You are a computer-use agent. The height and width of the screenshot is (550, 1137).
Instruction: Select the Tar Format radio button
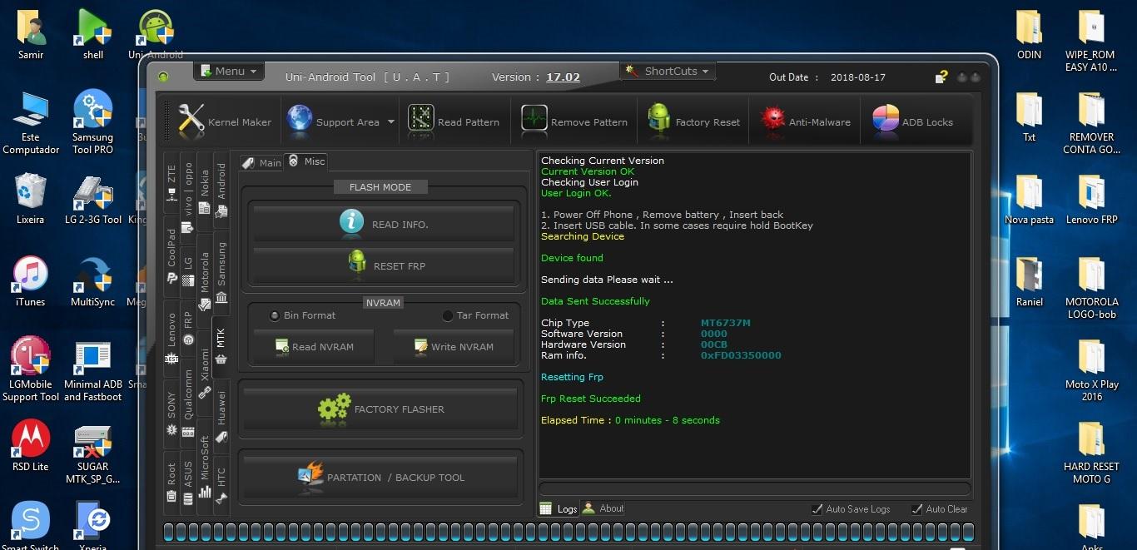[x=448, y=315]
